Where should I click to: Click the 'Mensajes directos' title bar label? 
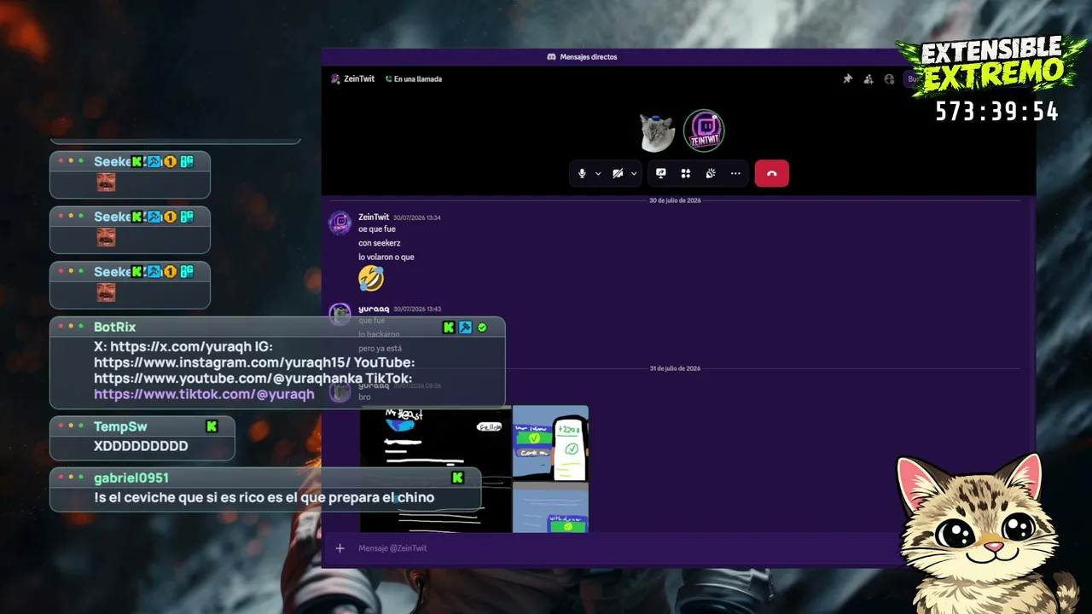589,57
